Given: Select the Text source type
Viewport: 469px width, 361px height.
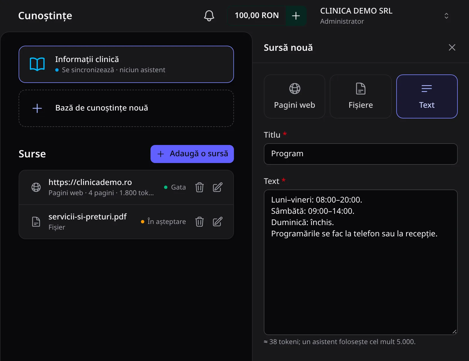Looking at the screenshot, I should [427, 96].
